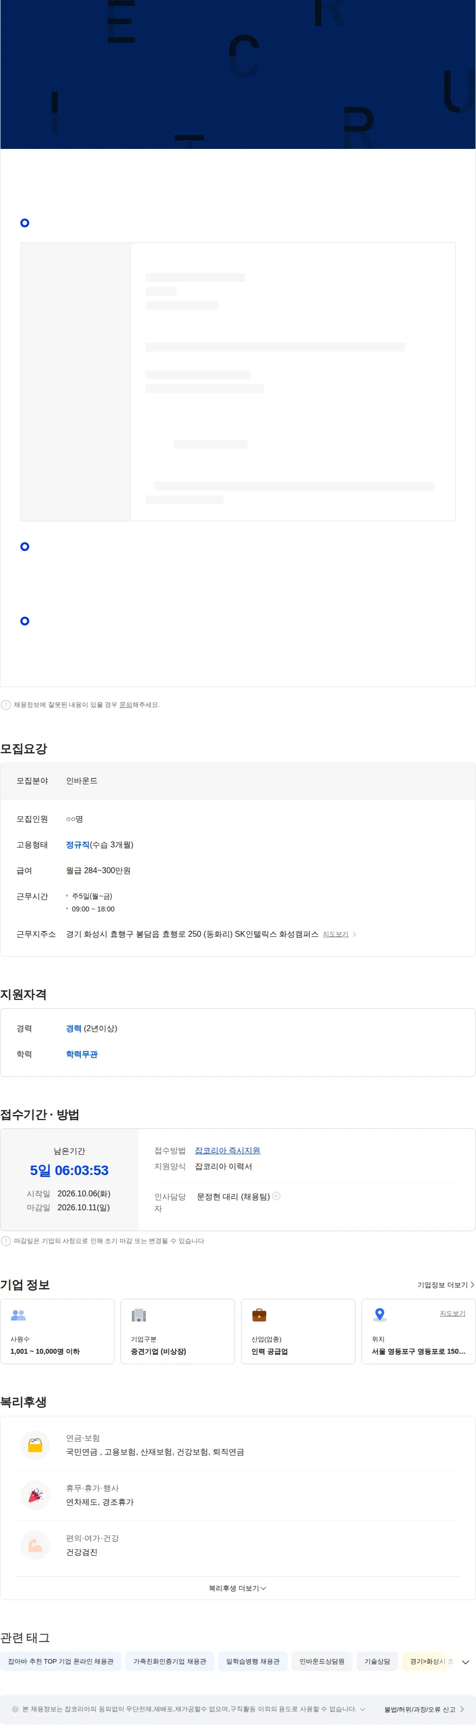The height and width of the screenshot is (1735, 476).
Task: Expand the copyright notice chevron
Action: coord(362,1709)
